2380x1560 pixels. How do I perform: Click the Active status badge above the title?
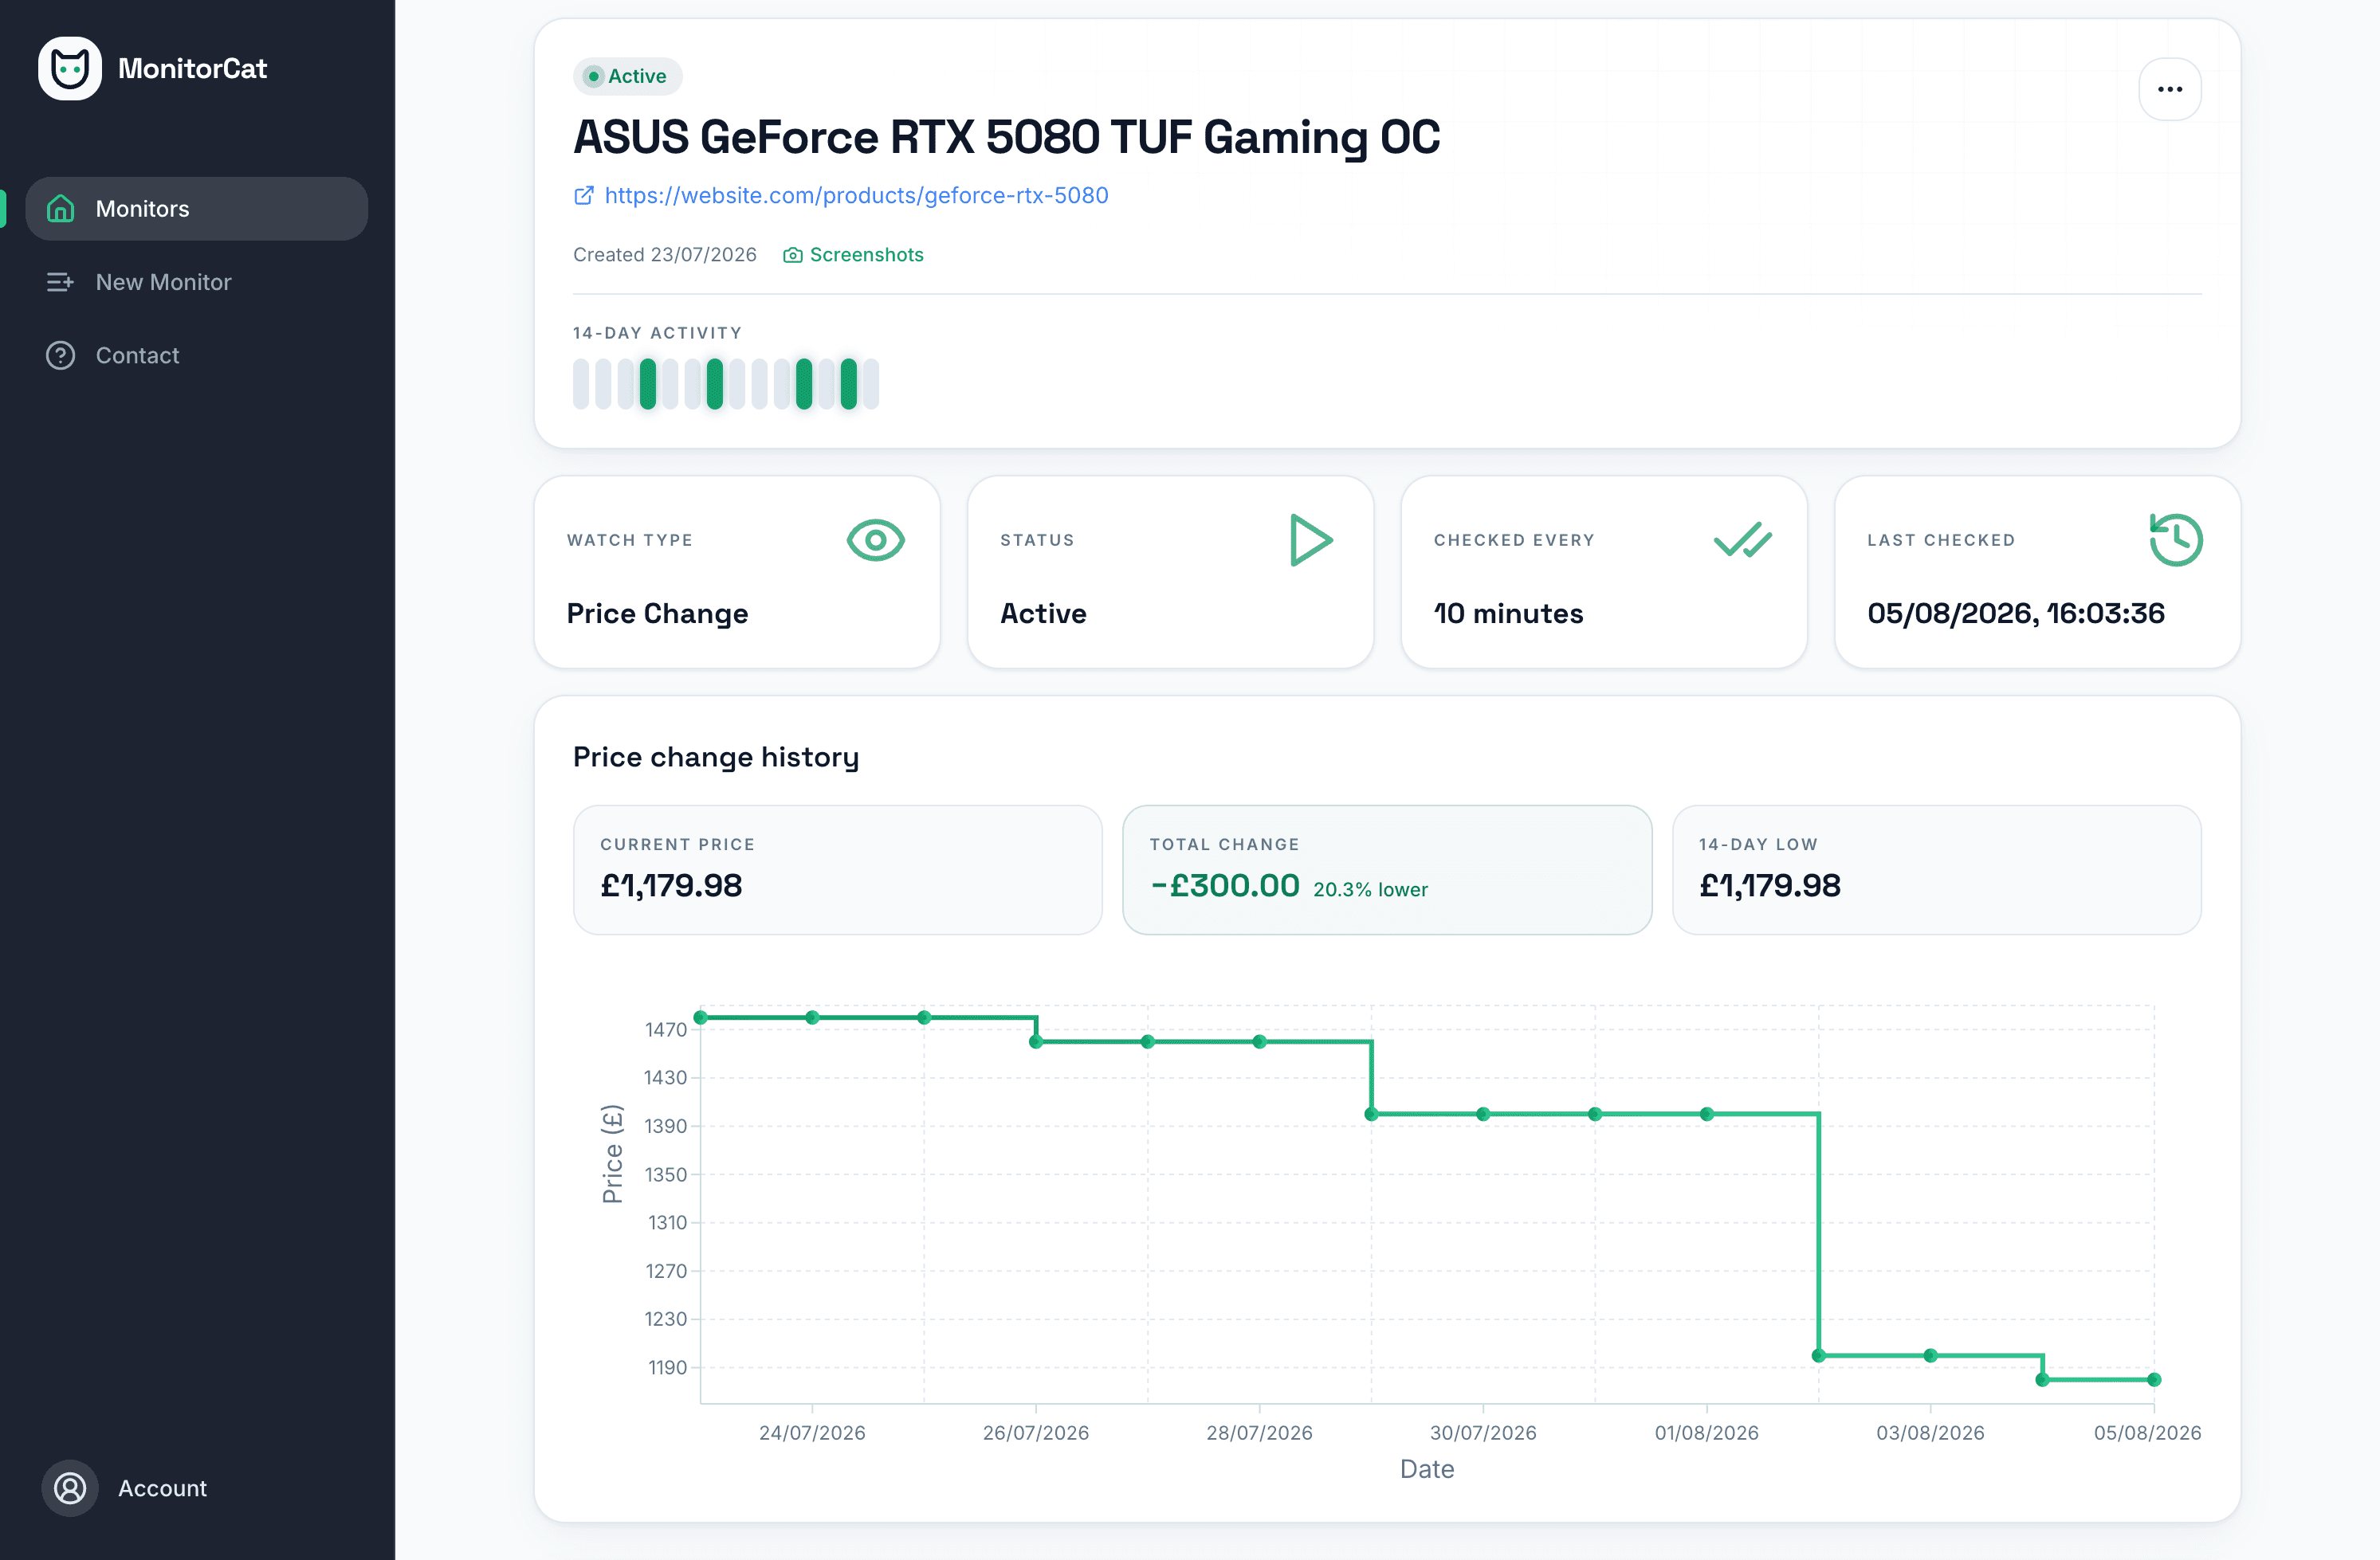[x=627, y=76]
